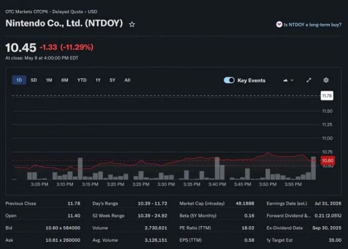Click the Ask value 10.61 x 260000
The height and width of the screenshot is (249, 348).
[63, 240]
